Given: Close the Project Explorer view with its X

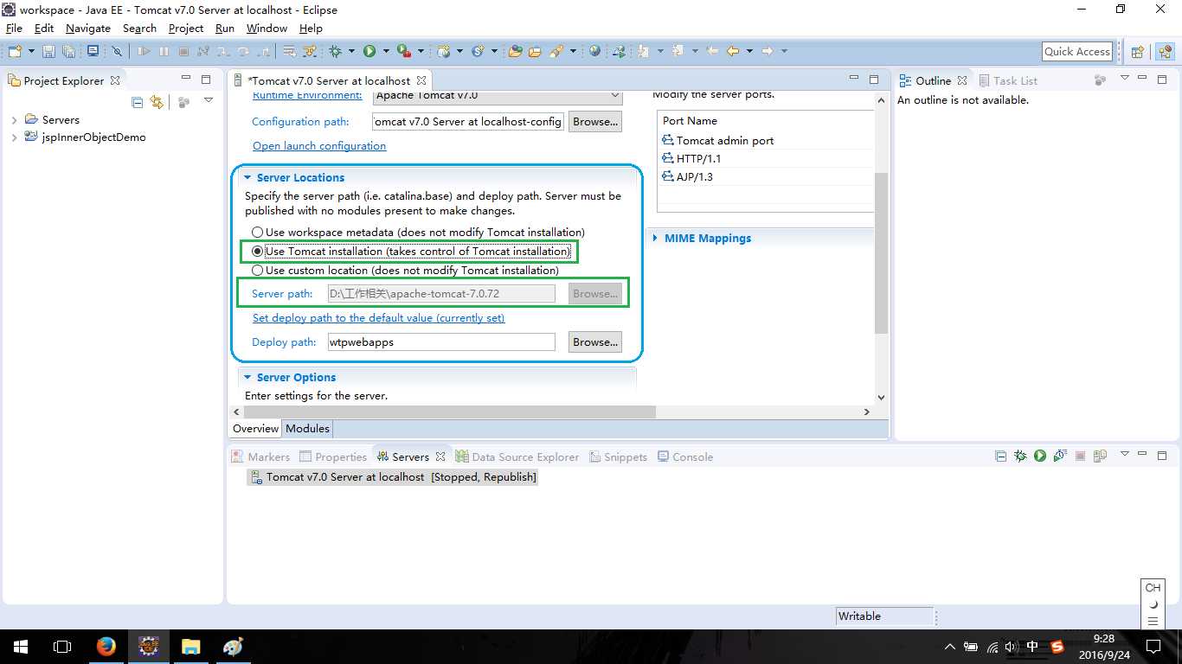Looking at the screenshot, I should coord(115,80).
